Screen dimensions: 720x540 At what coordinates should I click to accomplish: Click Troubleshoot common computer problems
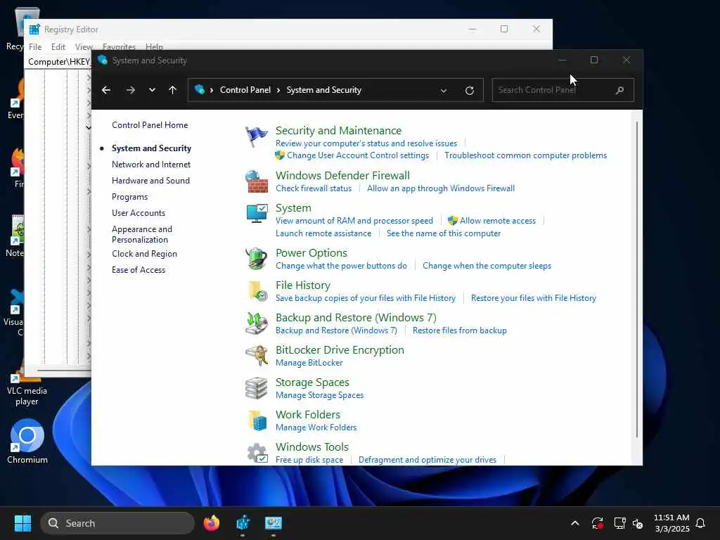pyautogui.click(x=525, y=155)
